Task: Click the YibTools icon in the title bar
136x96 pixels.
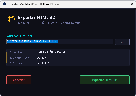Action: tap(5, 4)
